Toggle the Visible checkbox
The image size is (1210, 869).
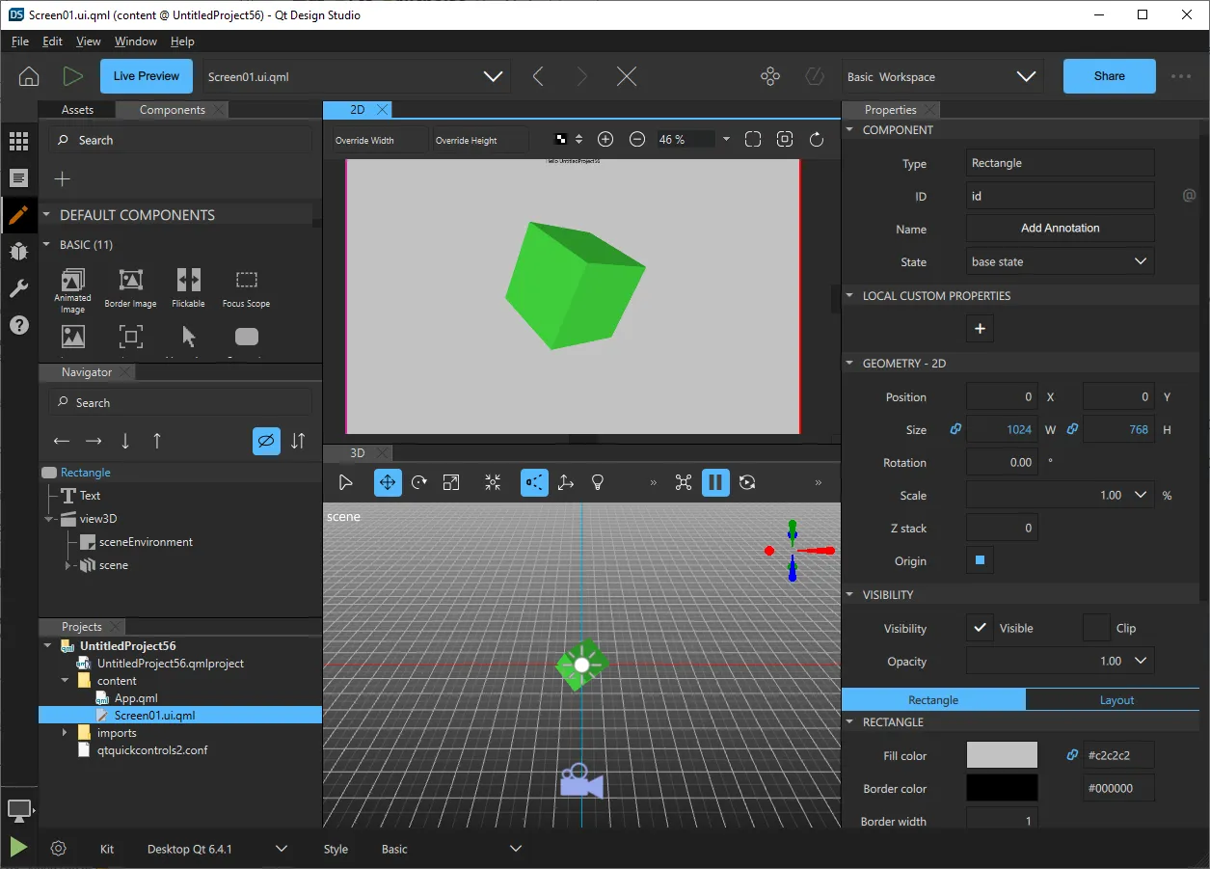[980, 628]
